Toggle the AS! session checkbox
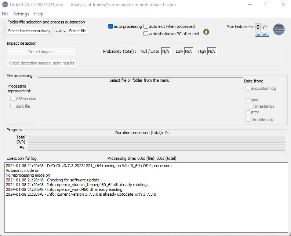The image size is (291, 236). click(x=12, y=99)
